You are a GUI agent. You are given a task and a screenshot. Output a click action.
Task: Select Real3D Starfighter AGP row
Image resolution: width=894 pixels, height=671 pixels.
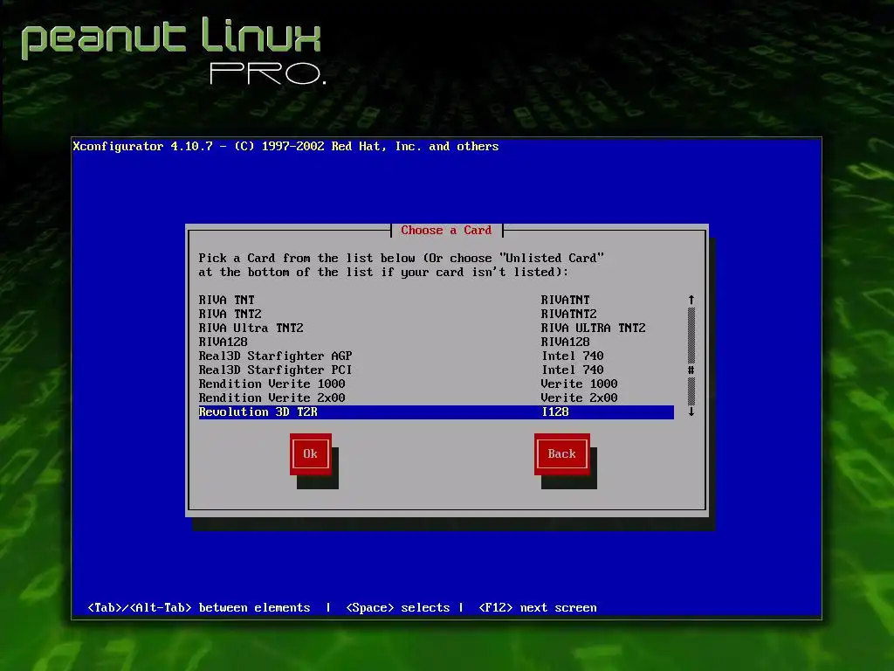[437, 356]
